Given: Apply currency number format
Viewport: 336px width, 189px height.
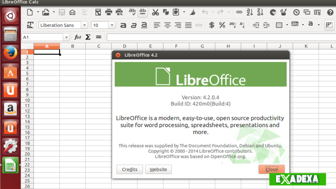Looking at the screenshot, I should pyautogui.click(x=212, y=25).
